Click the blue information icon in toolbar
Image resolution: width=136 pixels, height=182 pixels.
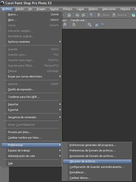[91, 15]
